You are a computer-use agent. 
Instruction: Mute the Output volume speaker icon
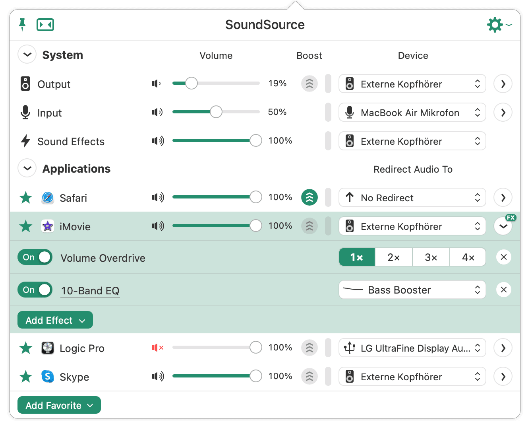[x=157, y=84]
